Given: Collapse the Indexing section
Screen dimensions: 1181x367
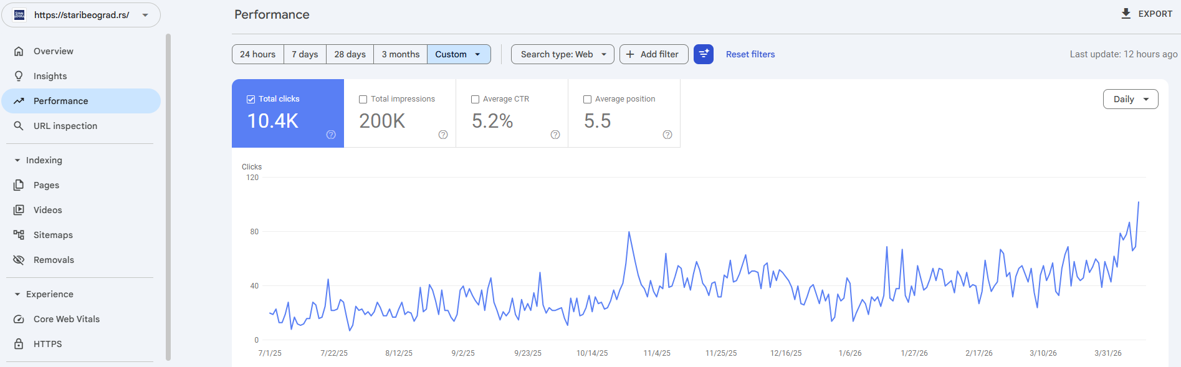Looking at the screenshot, I should click(x=17, y=160).
